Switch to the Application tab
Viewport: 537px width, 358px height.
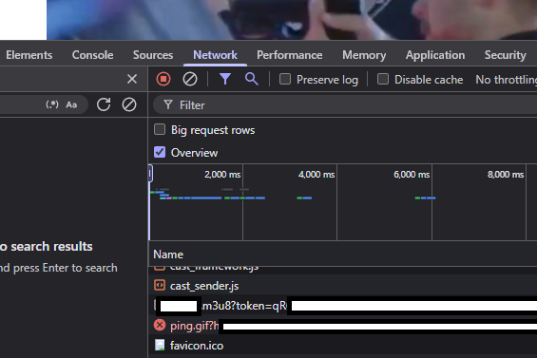pyautogui.click(x=435, y=55)
